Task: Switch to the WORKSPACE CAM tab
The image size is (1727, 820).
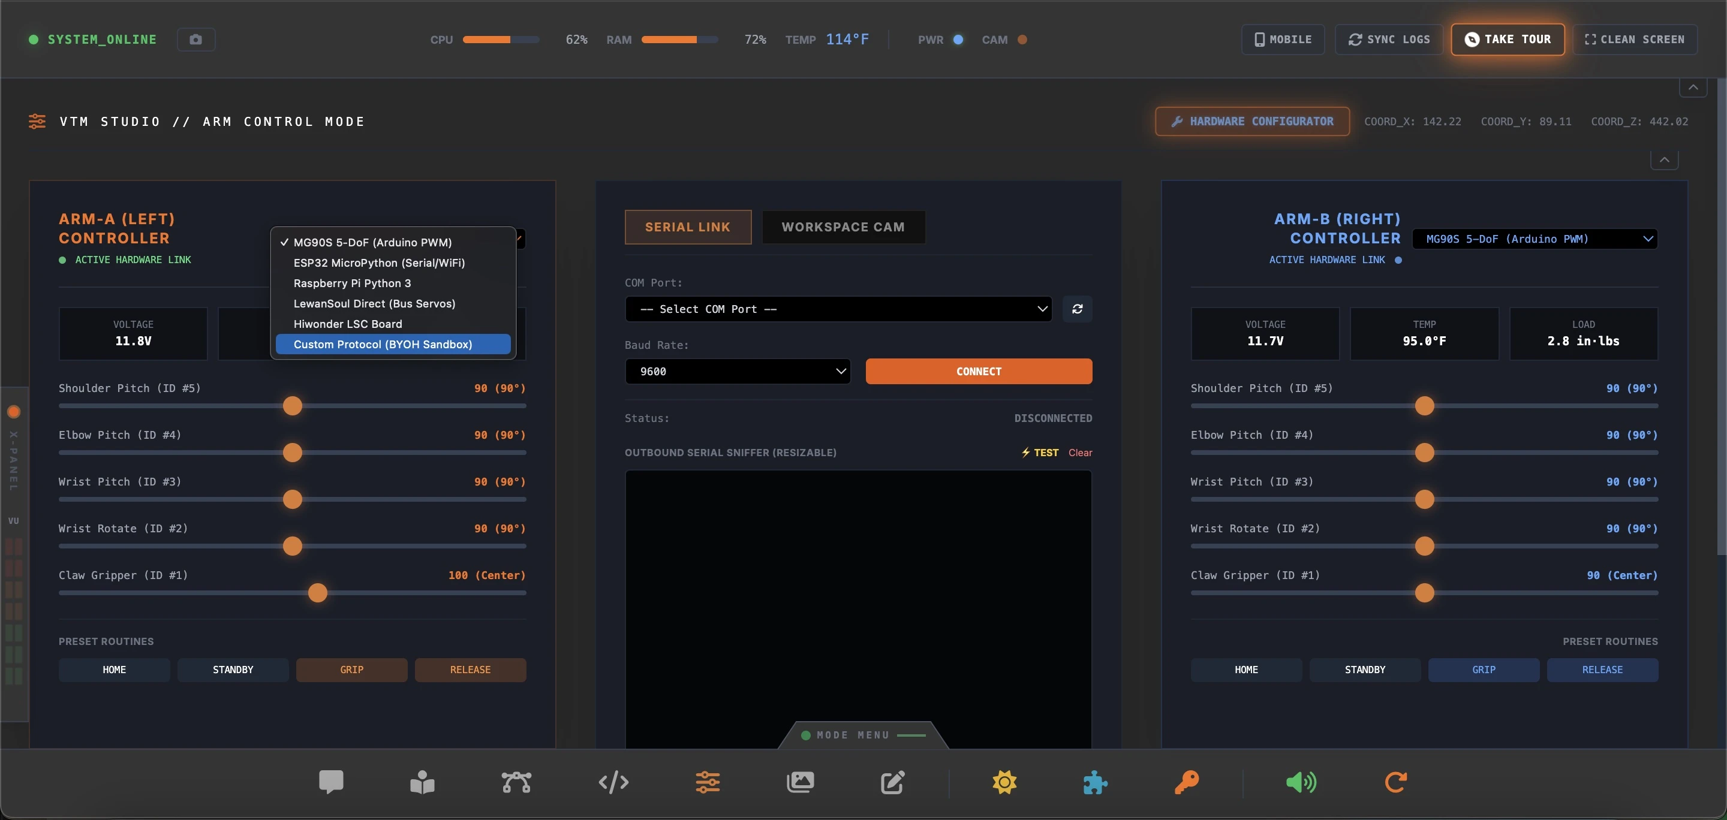Action: point(843,227)
